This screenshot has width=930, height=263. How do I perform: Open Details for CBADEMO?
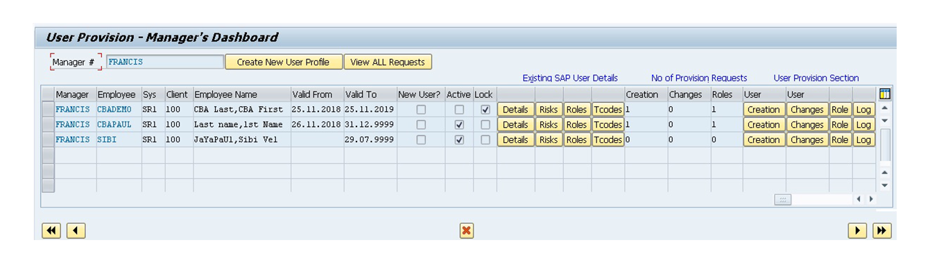point(515,110)
